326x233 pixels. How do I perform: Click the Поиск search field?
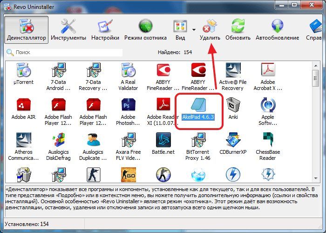click(64, 52)
